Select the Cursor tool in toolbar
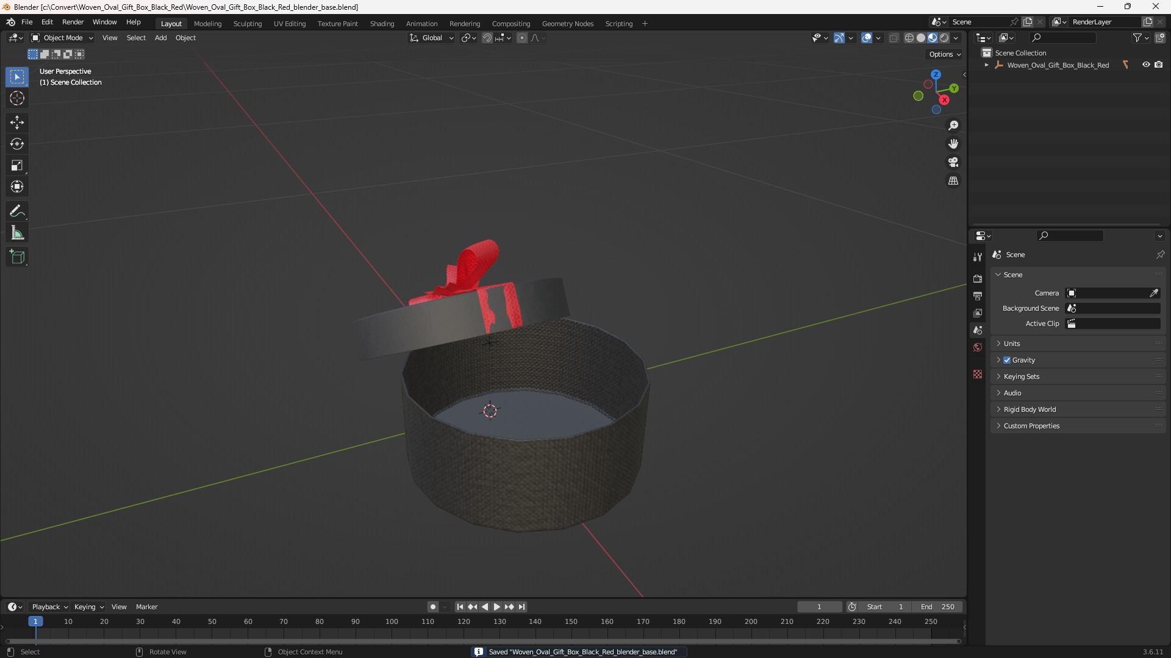 coord(17,98)
